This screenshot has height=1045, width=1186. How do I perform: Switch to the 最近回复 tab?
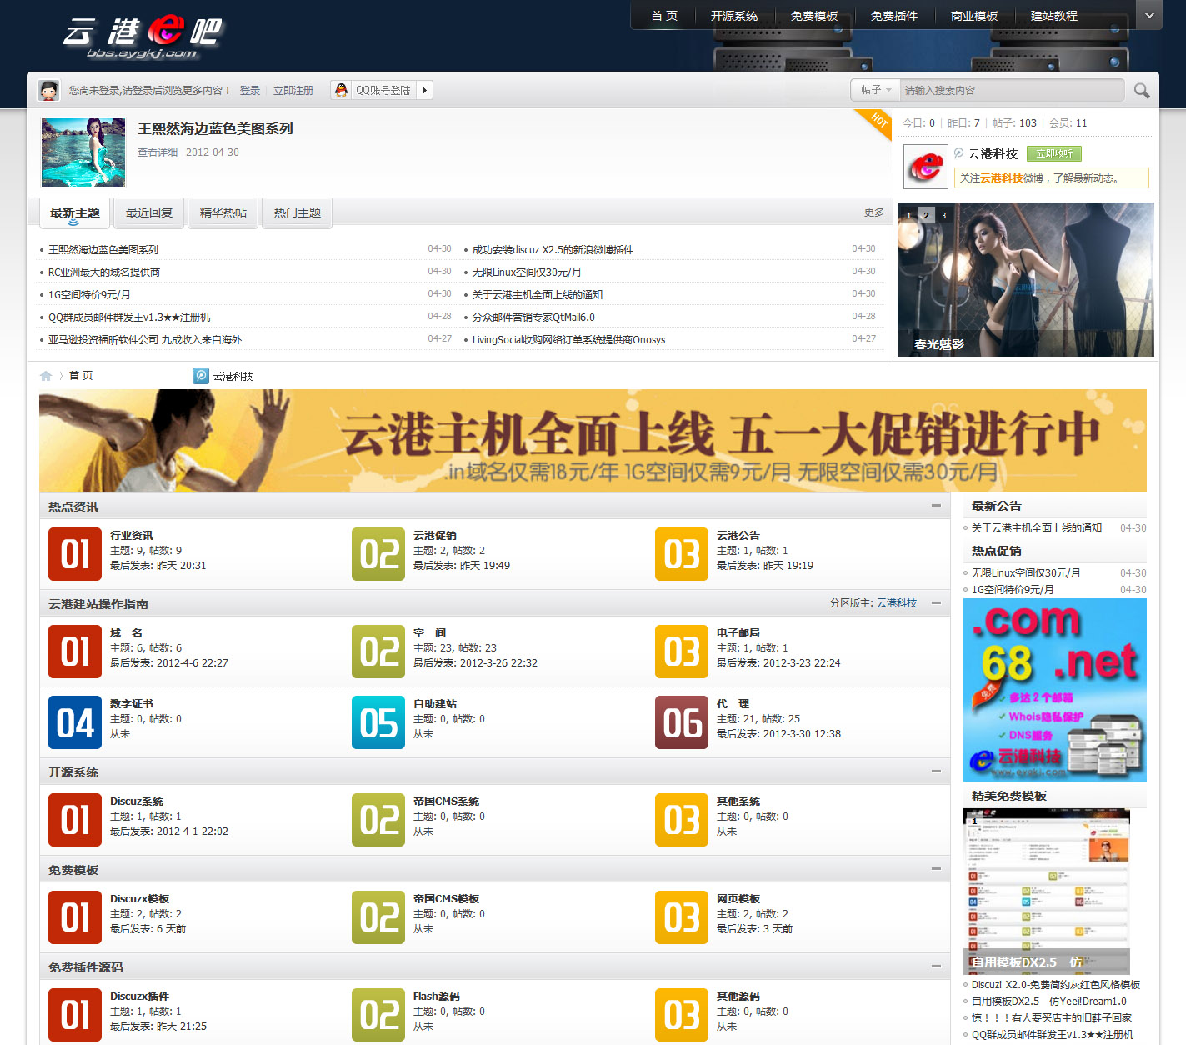tap(149, 212)
